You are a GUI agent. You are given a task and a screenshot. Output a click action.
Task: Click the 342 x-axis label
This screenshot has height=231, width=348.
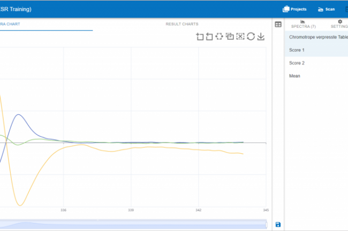[x=199, y=210]
